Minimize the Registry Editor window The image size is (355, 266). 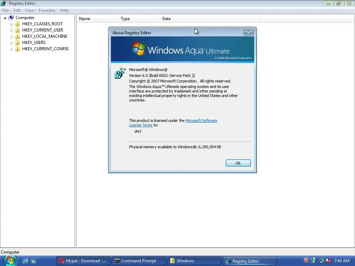328,3
